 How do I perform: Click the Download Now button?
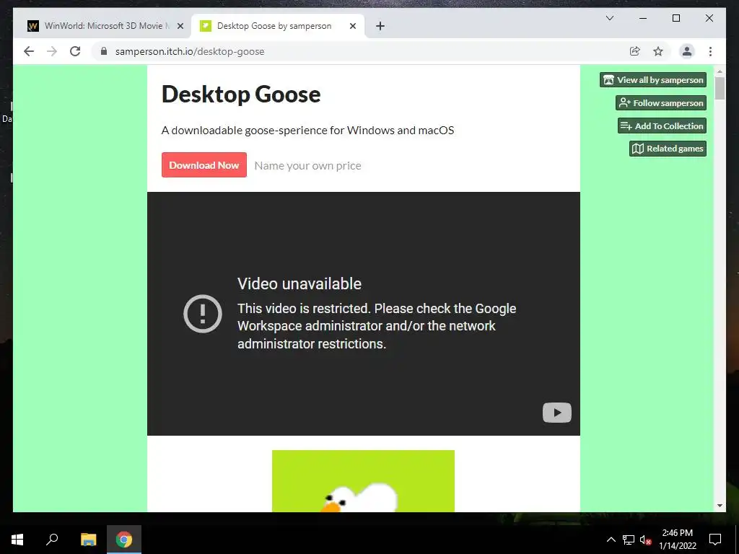point(204,165)
